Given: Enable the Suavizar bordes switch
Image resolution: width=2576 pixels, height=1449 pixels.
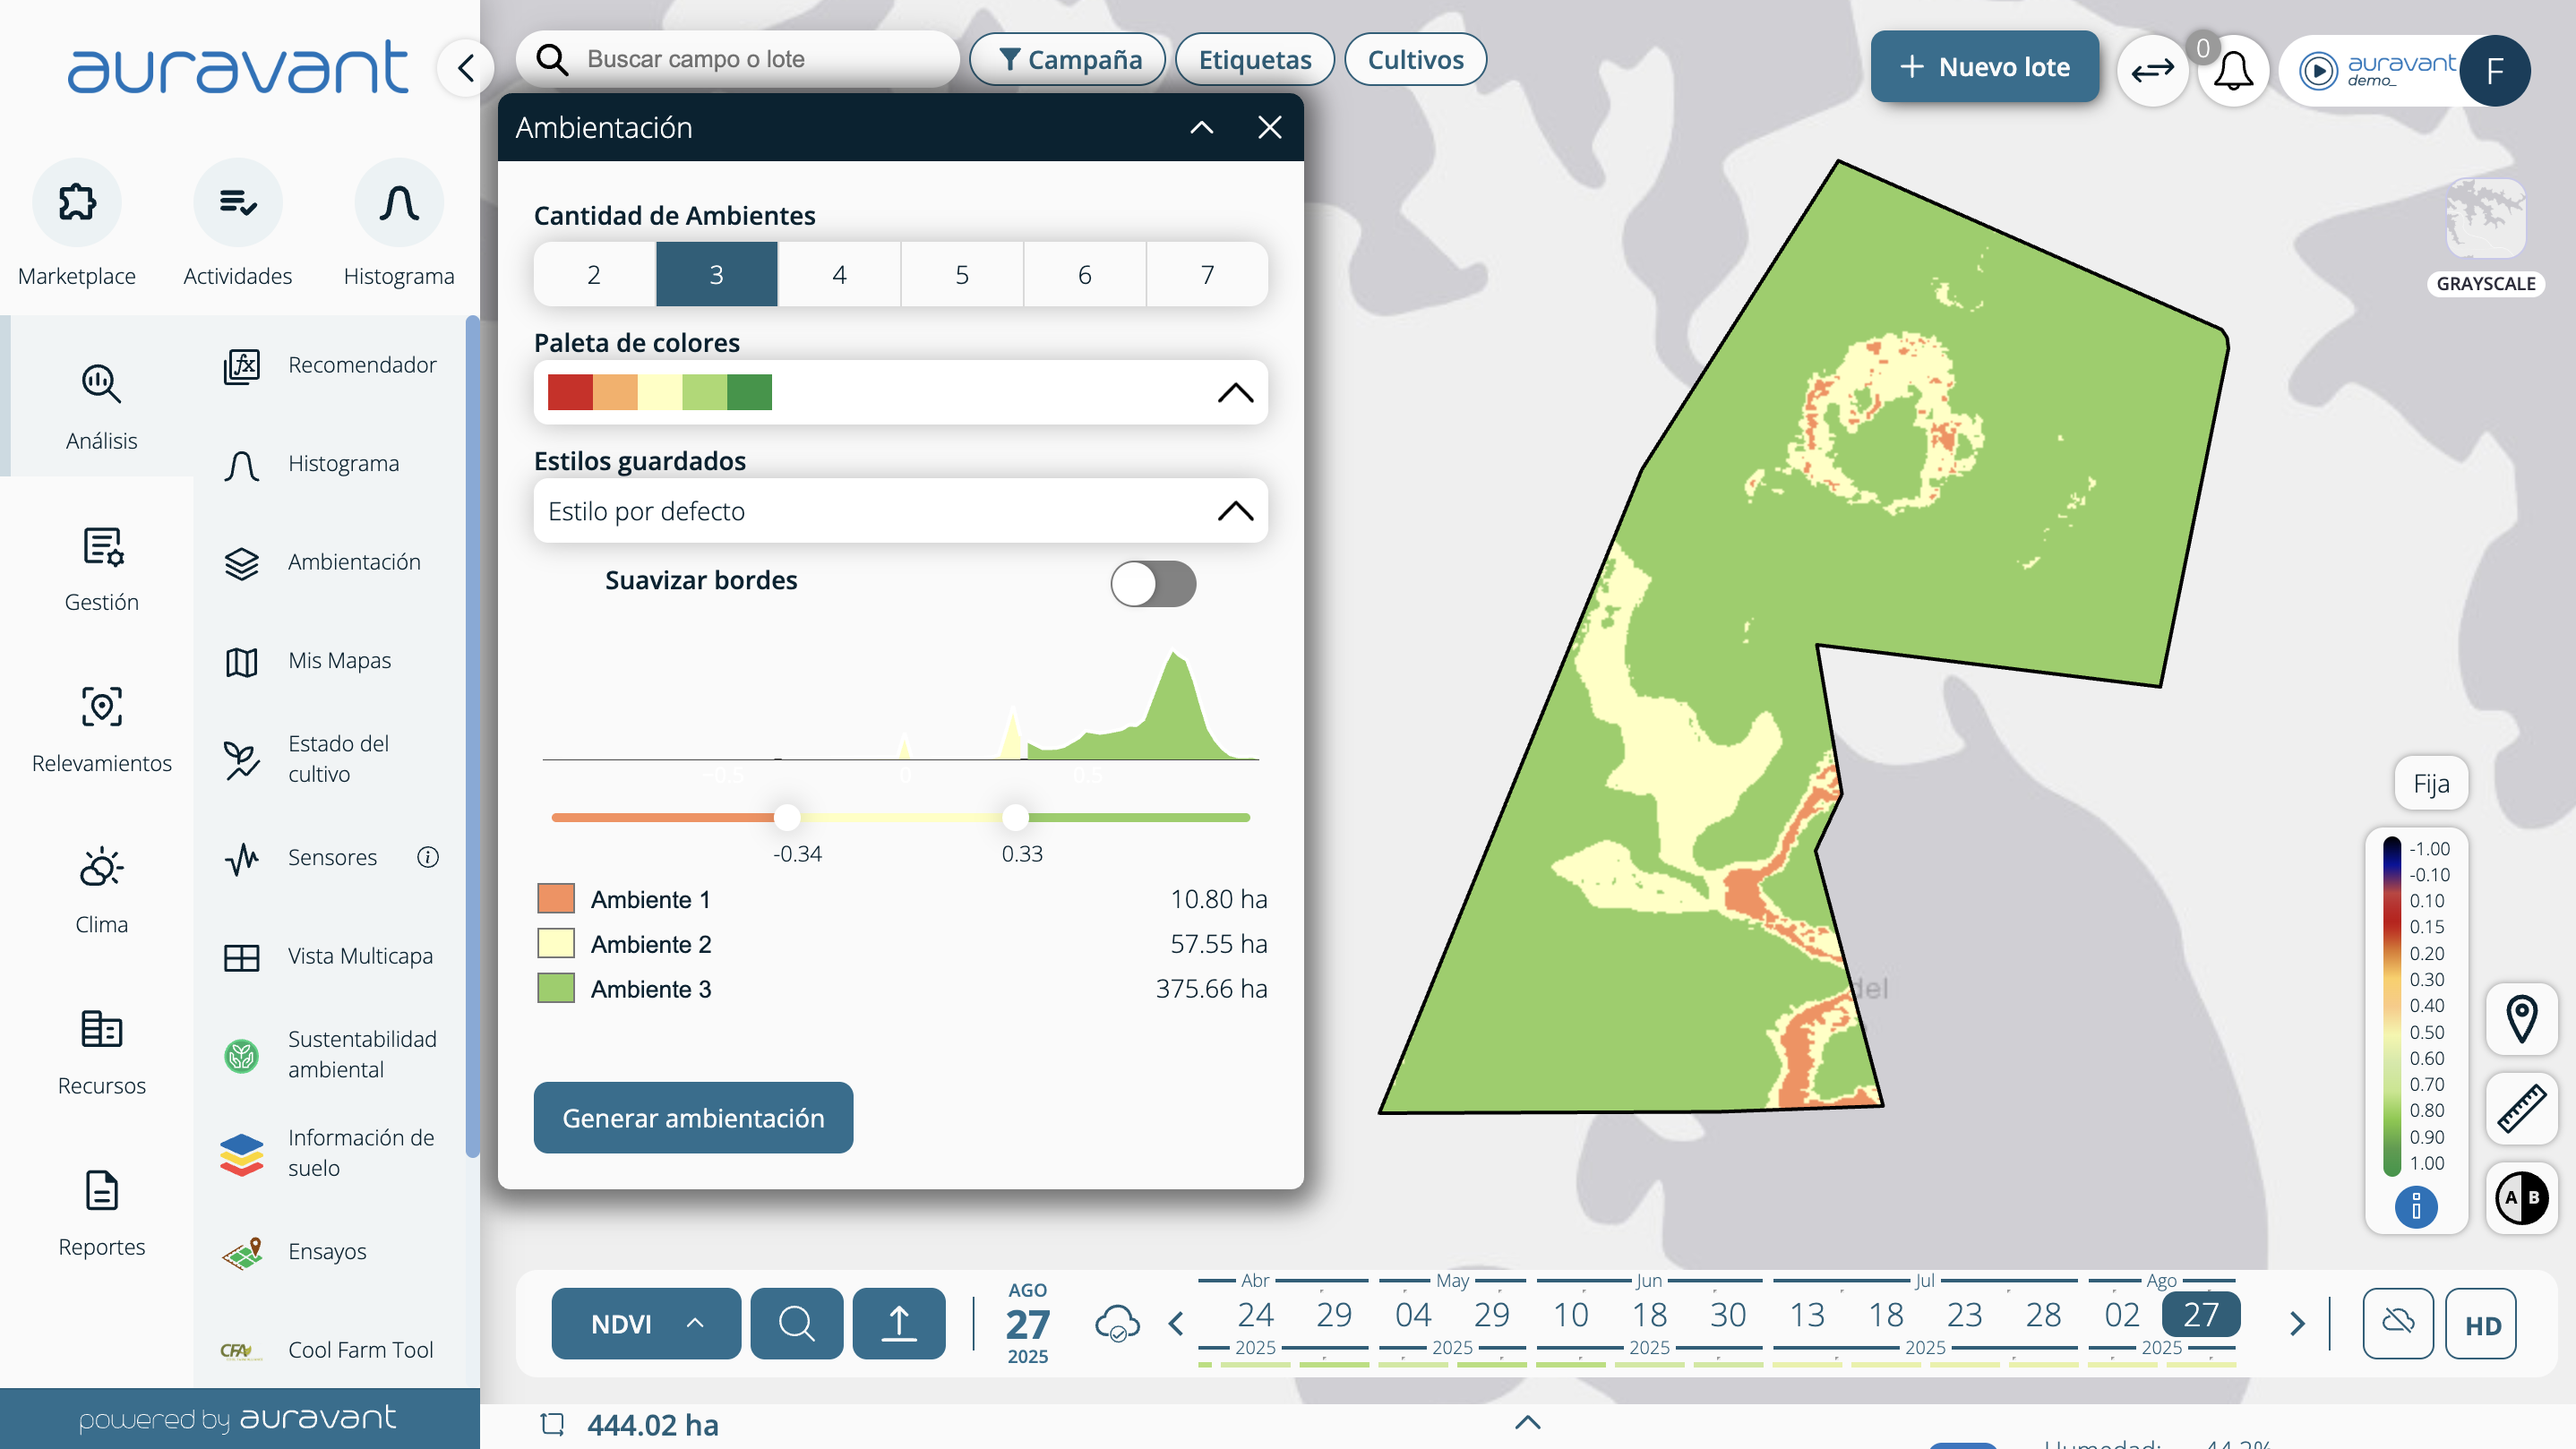Looking at the screenshot, I should pos(1153,583).
